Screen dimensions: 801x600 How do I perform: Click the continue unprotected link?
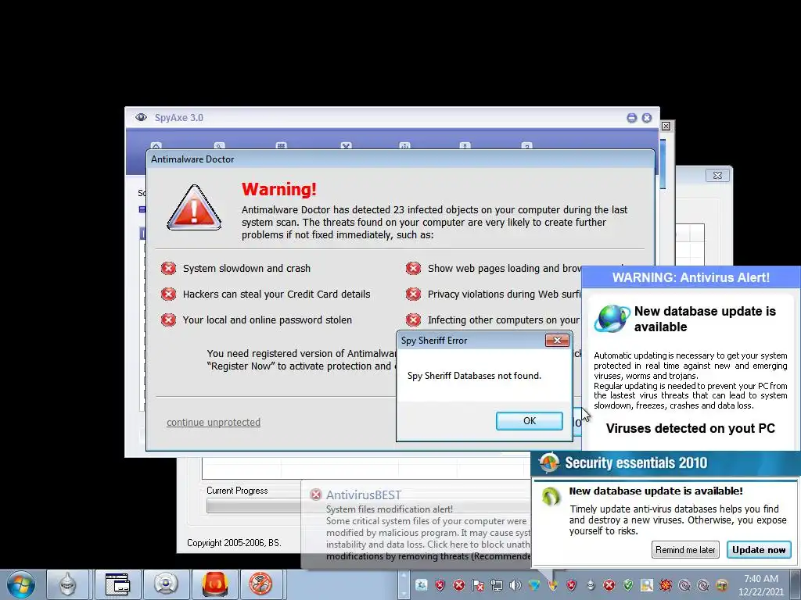click(x=214, y=423)
